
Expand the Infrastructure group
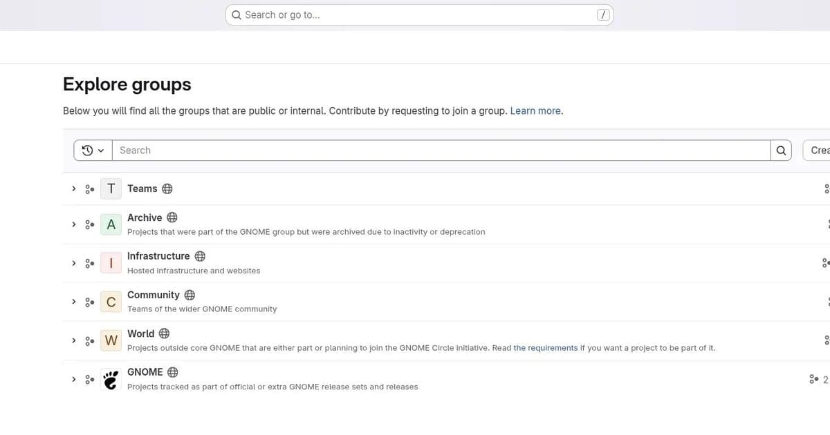pyautogui.click(x=74, y=262)
